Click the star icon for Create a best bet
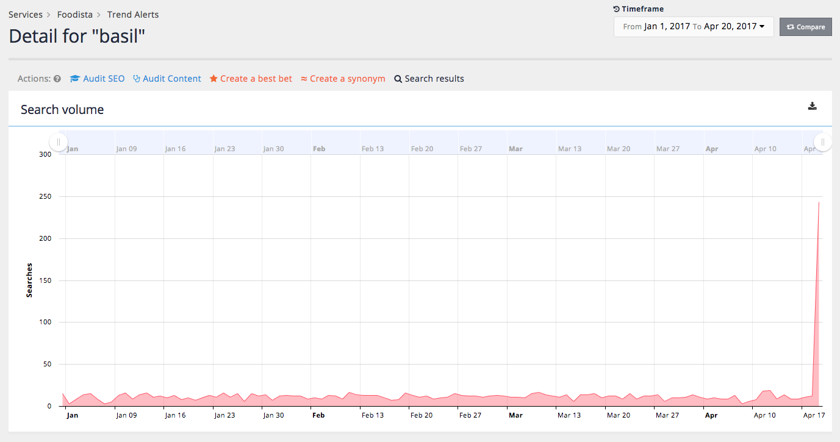The image size is (840, 442). click(x=214, y=78)
